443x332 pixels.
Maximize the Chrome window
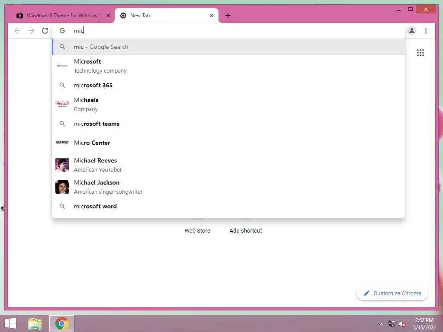pyautogui.click(x=411, y=10)
